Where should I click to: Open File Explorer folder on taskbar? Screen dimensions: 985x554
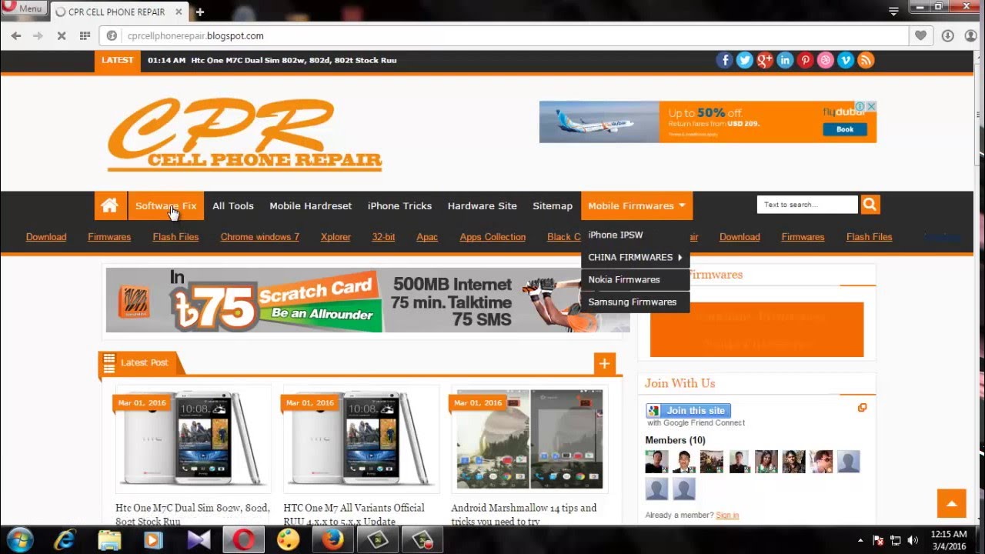(109, 540)
